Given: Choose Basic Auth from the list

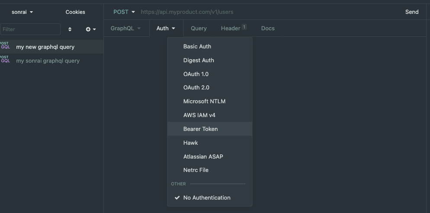Looking at the screenshot, I should [x=197, y=46].
